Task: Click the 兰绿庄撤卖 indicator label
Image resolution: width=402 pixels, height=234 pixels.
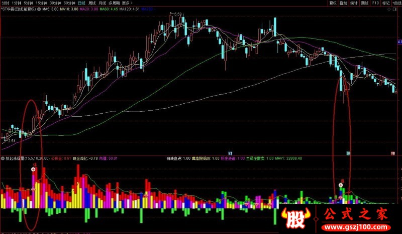Action: (260, 158)
